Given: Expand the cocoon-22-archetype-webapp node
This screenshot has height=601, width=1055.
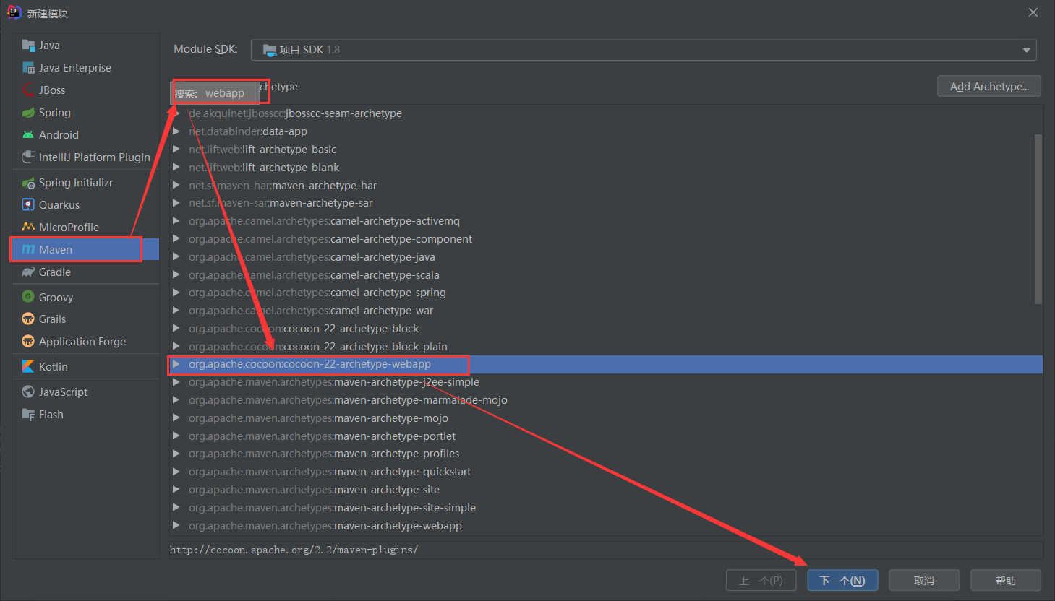Looking at the screenshot, I should pyautogui.click(x=176, y=364).
